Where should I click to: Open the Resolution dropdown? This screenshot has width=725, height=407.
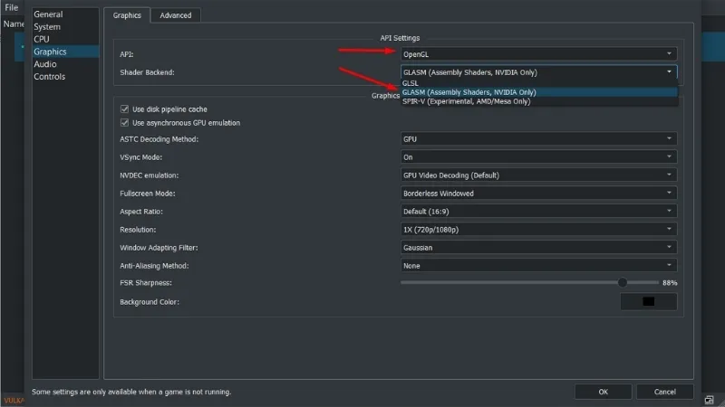538,230
